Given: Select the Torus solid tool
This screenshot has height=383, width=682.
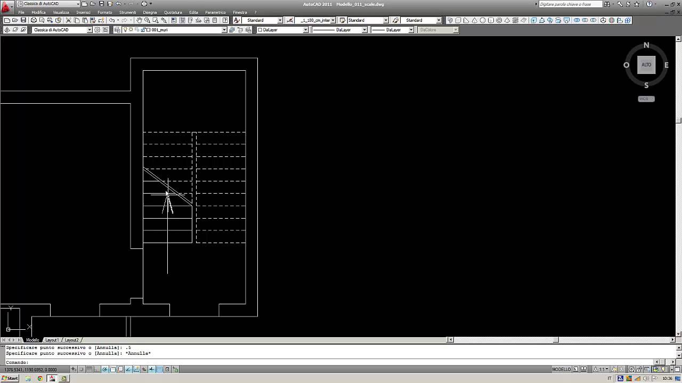Looking at the screenshot, I should (x=499, y=20).
